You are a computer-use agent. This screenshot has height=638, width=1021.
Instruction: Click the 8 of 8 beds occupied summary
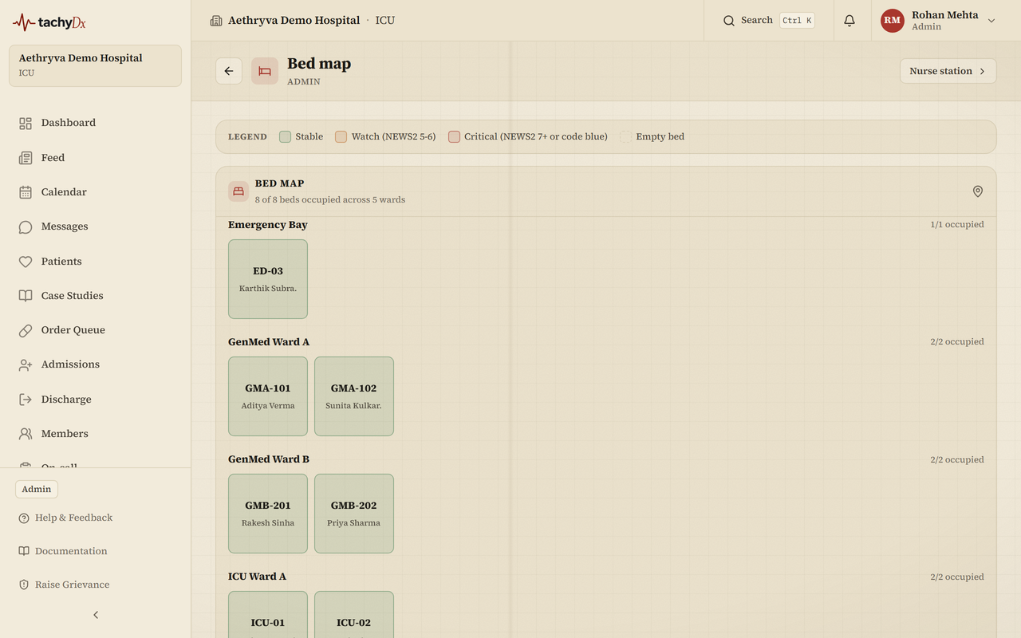(330, 200)
